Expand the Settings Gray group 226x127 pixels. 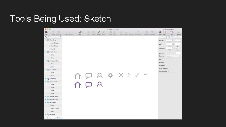point(46,99)
